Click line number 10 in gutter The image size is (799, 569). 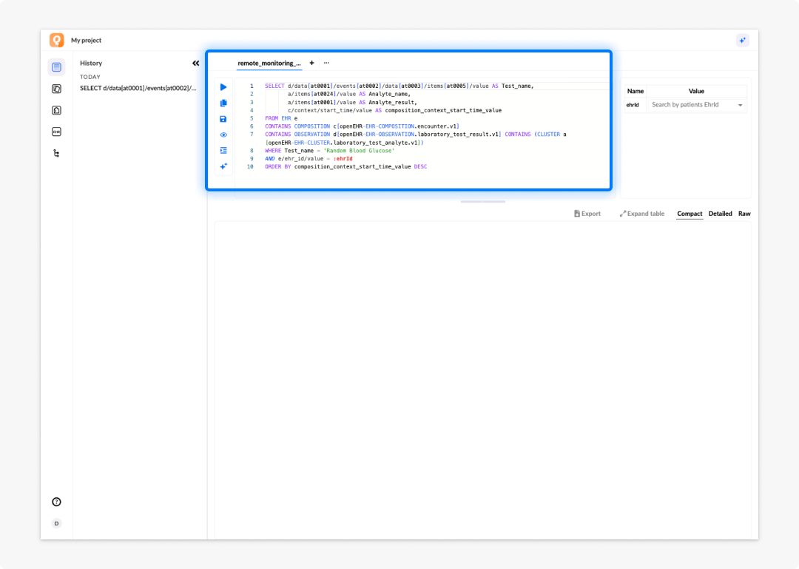tap(250, 167)
